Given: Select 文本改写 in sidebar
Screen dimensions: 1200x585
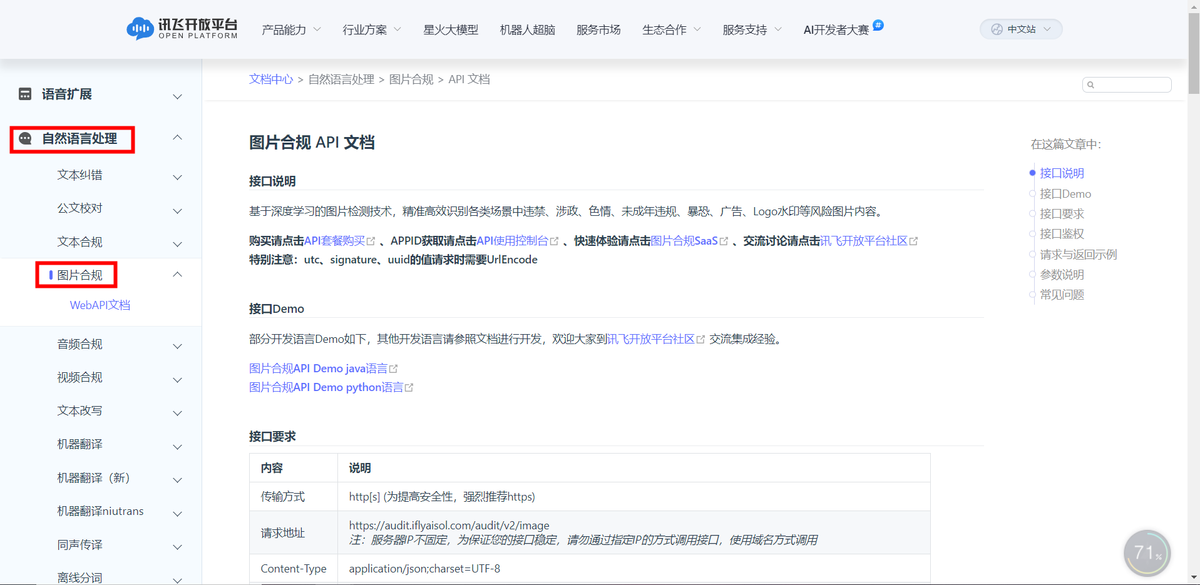Looking at the screenshot, I should (79, 411).
